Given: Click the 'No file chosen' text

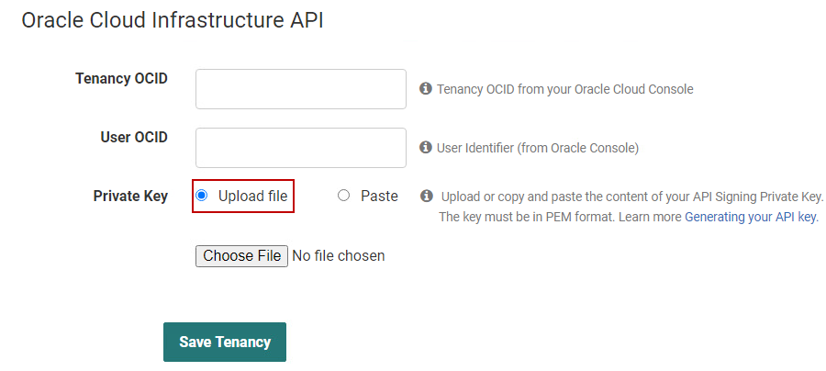Looking at the screenshot, I should 338,256.
